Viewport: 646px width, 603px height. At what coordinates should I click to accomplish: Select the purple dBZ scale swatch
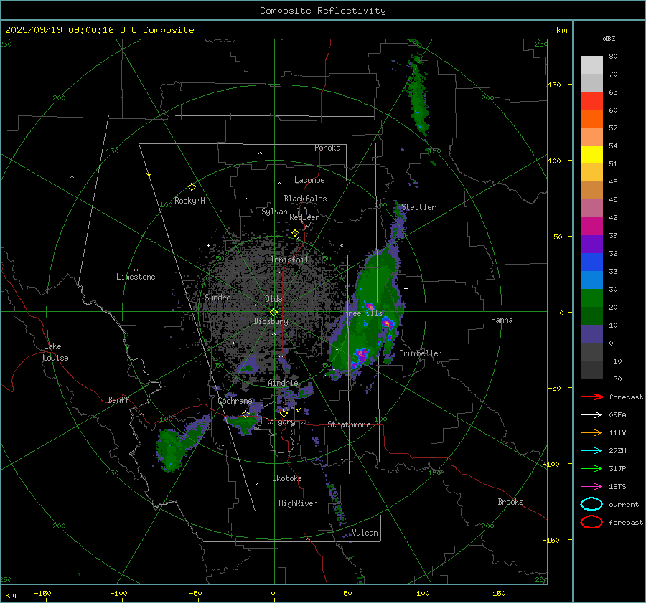pyautogui.click(x=591, y=244)
